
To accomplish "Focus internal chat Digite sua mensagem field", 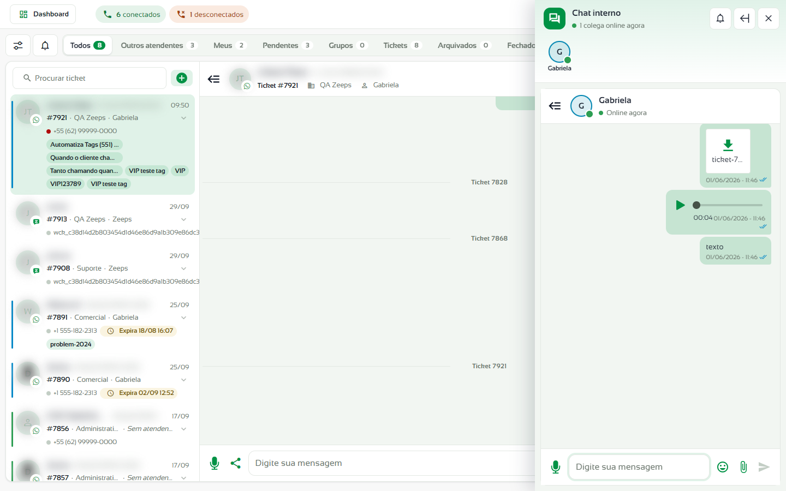I will point(639,467).
